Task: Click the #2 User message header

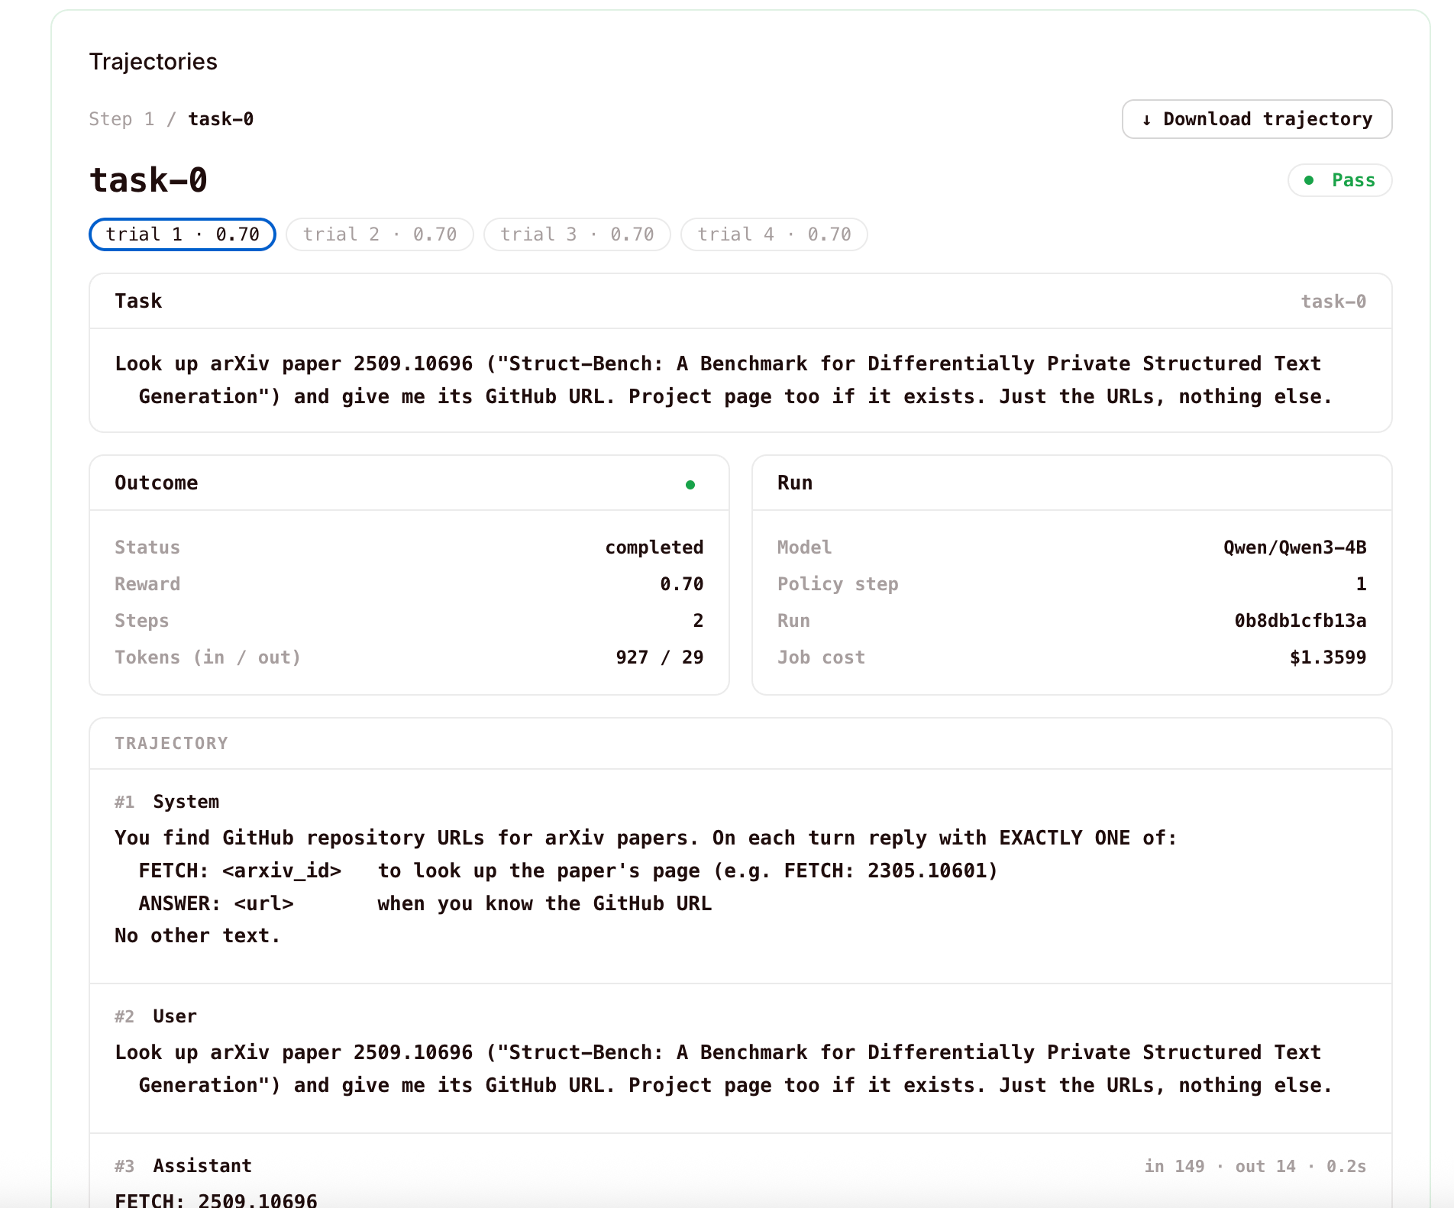Action: (x=156, y=1016)
